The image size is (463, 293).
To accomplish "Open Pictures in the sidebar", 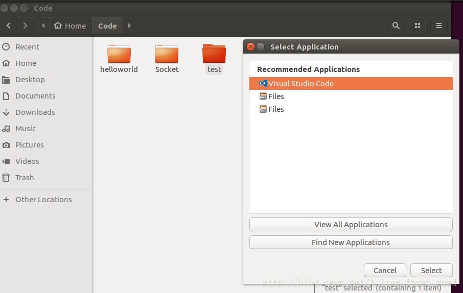I will pyautogui.click(x=46, y=145).
